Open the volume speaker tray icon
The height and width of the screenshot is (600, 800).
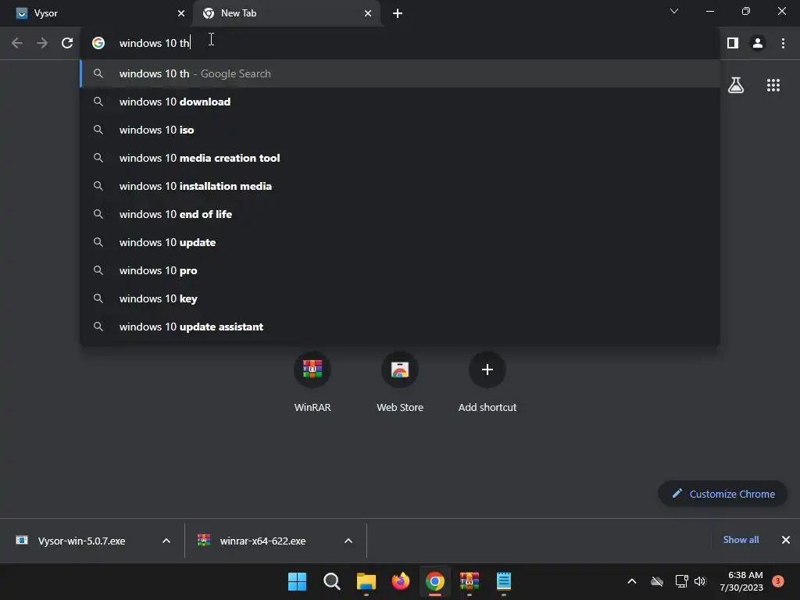[x=700, y=581]
